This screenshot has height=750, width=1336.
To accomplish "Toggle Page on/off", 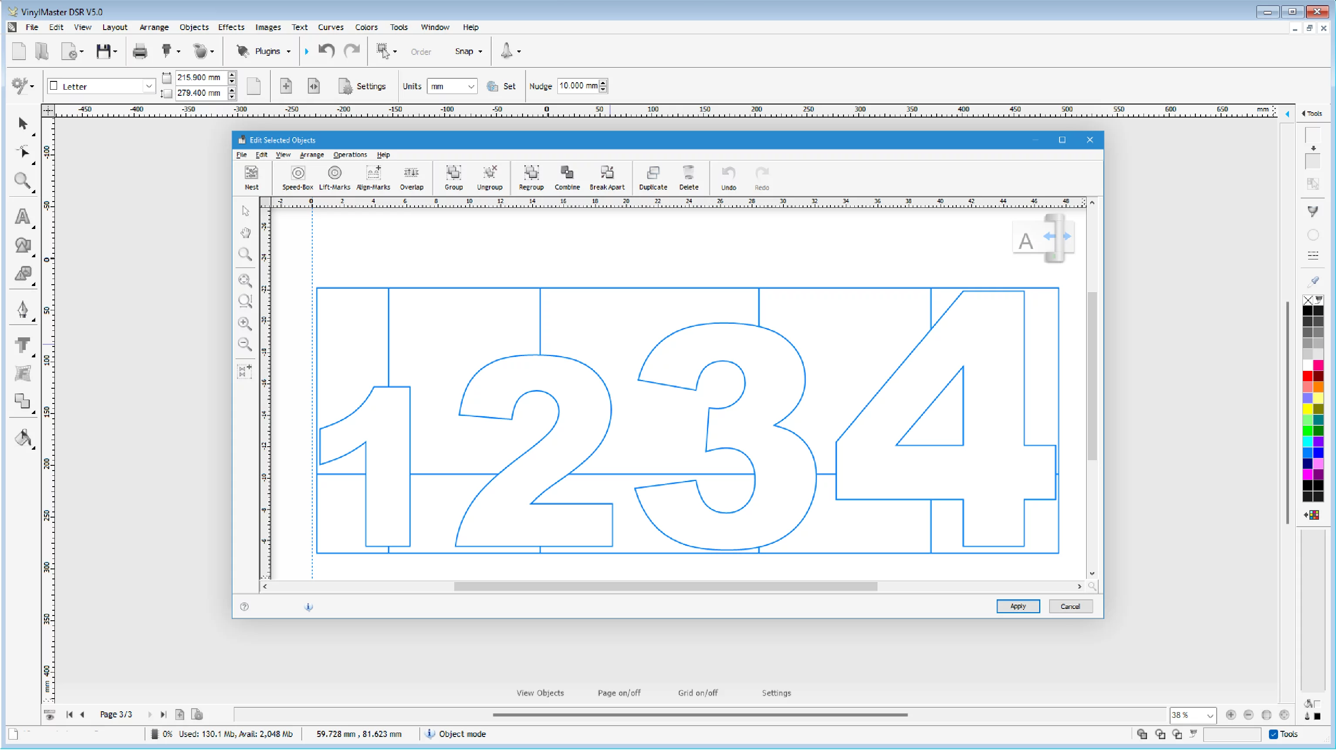I will pyautogui.click(x=619, y=693).
